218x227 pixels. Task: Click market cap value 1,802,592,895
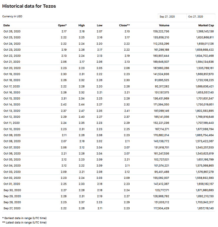[x=205, y=111]
